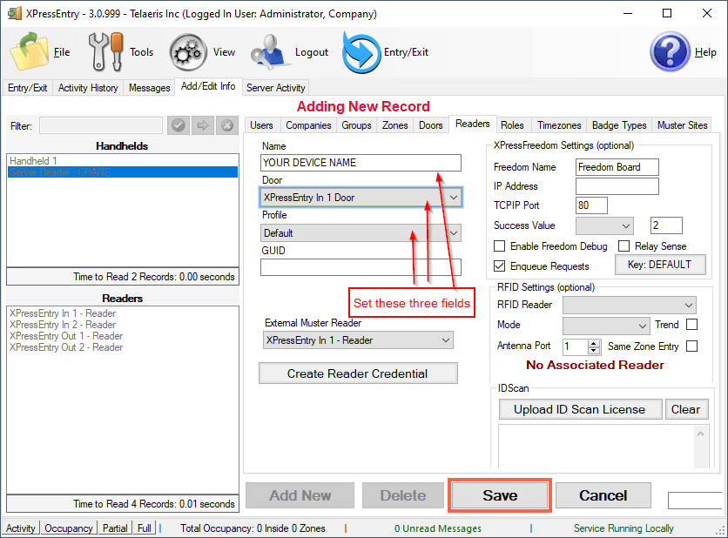Expand the Door dropdown
Viewport: 728px width, 538px height.
[453, 198]
